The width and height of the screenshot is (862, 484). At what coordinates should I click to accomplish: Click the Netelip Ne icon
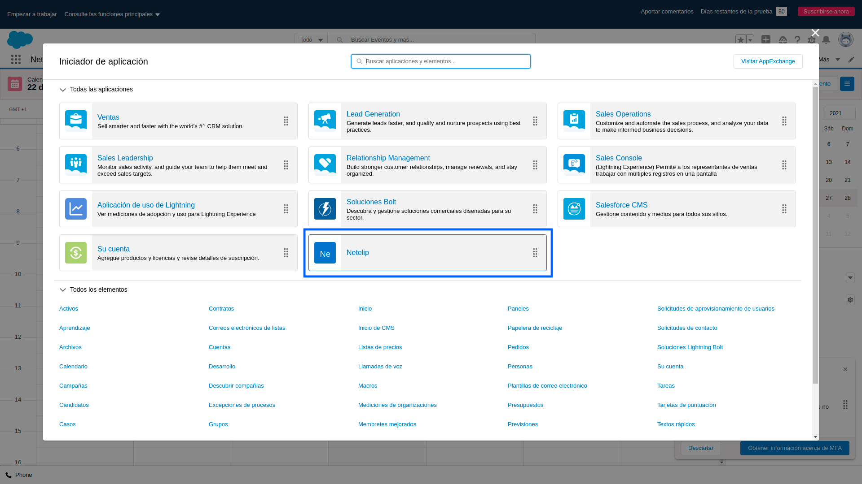[325, 253]
